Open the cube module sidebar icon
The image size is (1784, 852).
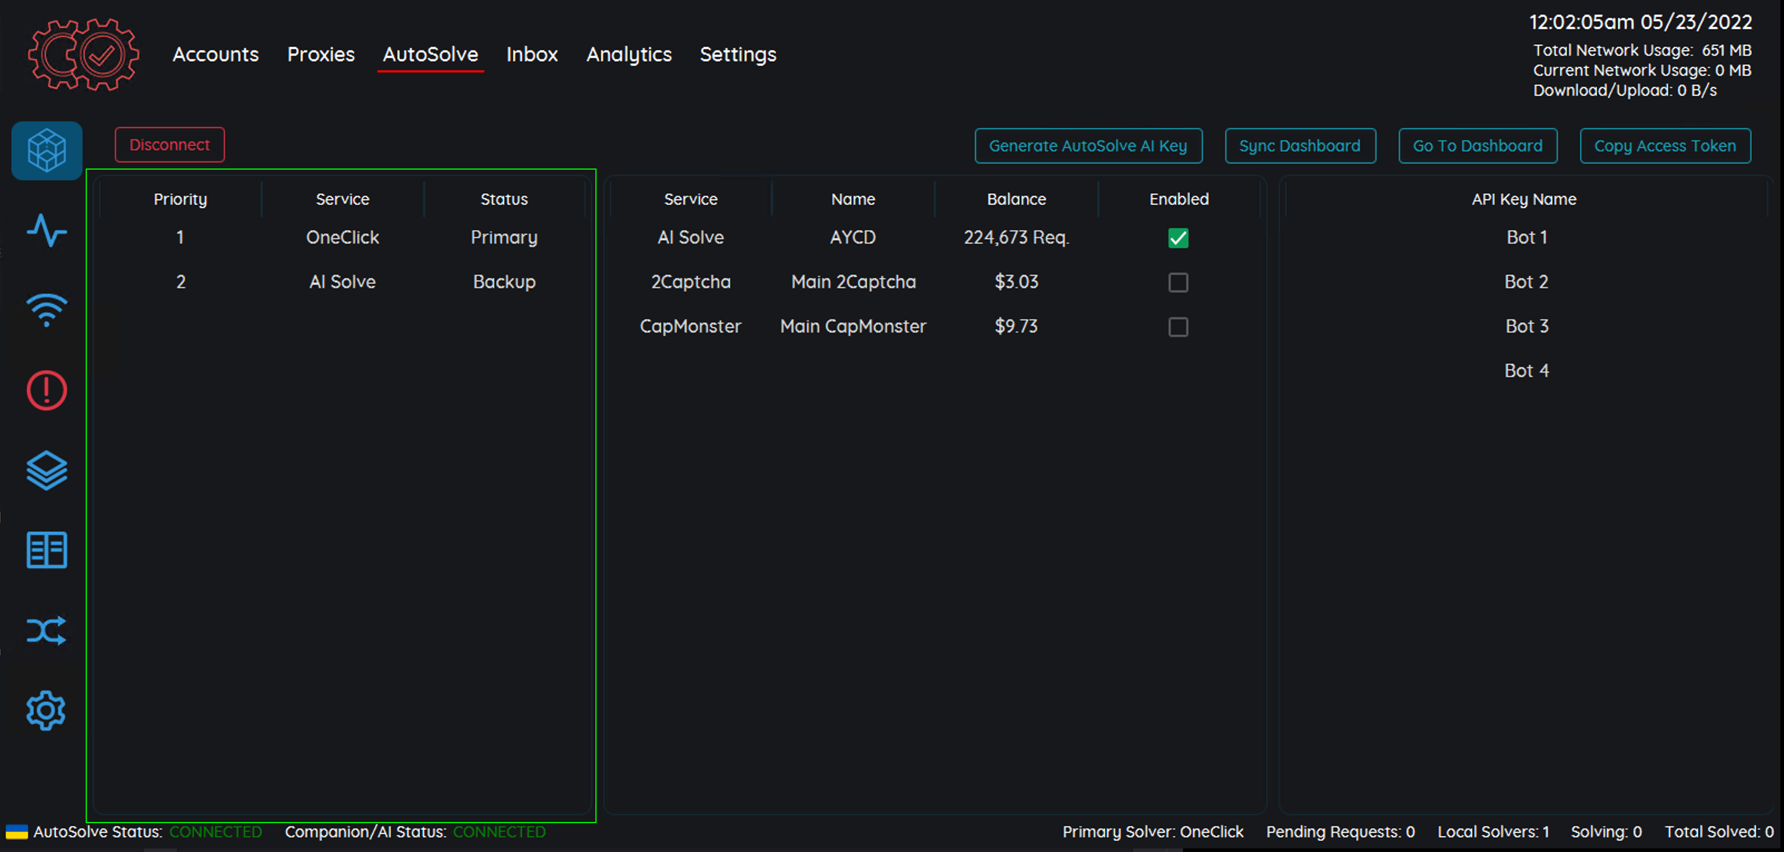[46, 150]
